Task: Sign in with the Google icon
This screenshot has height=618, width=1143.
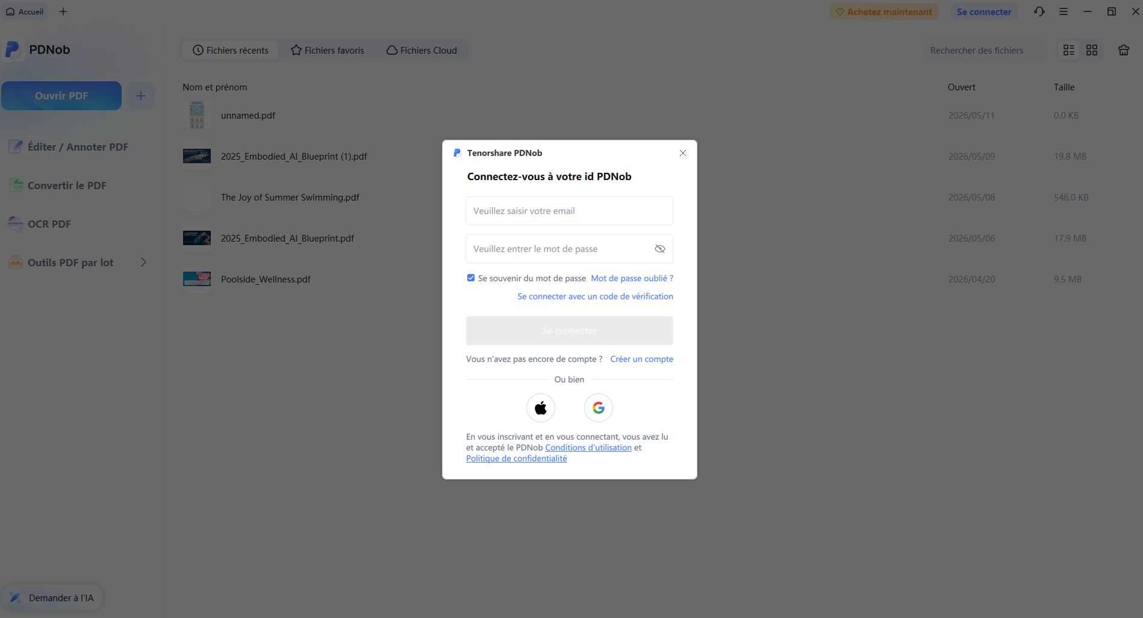Action: click(599, 408)
